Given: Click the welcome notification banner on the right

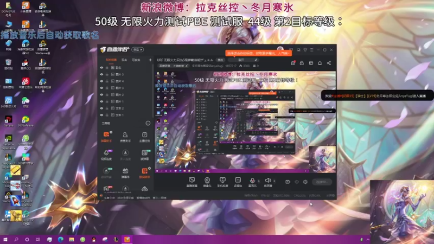Looking at the screenshot, I should point(378,96).
